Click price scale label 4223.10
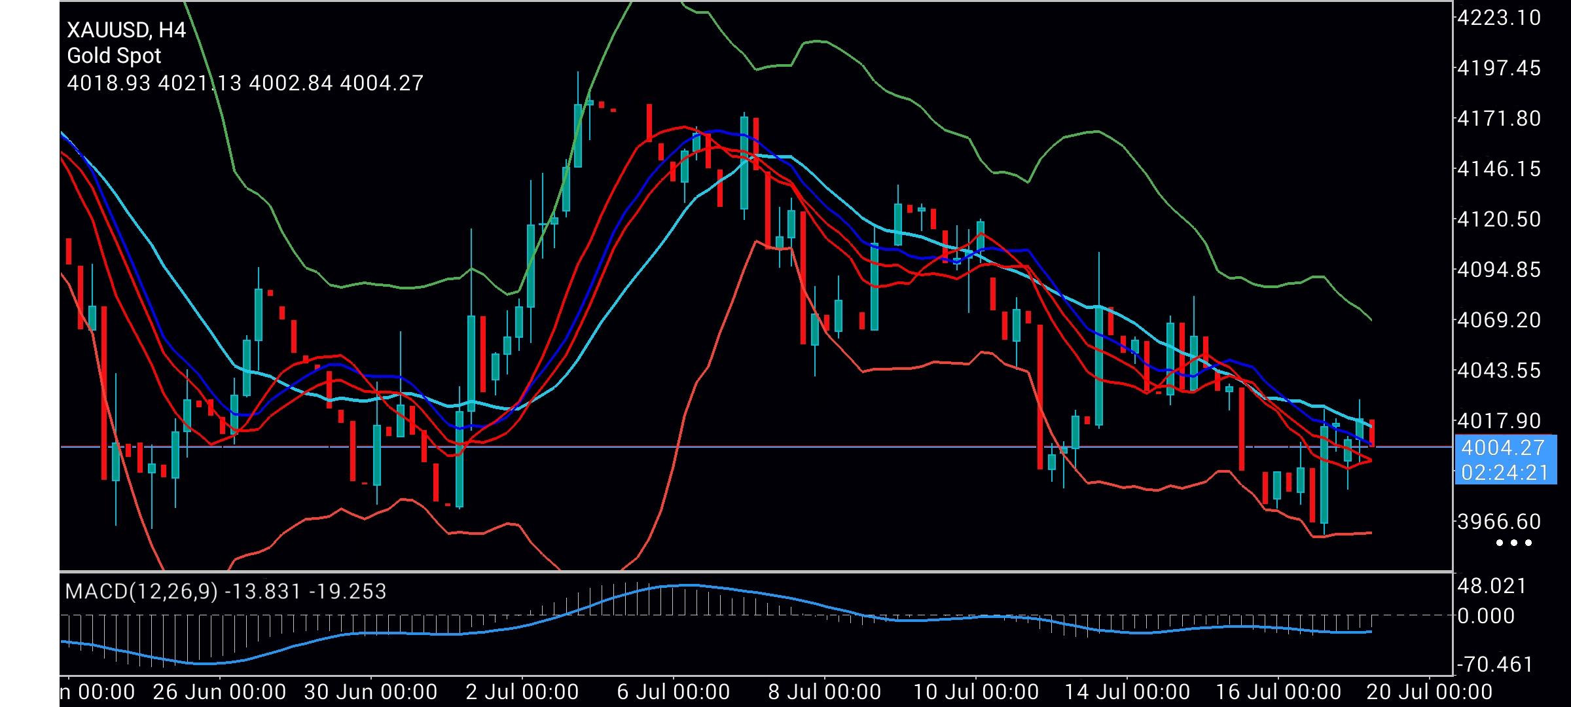Viewport: 1571px width, 707px height. (x=1498, y=18)
